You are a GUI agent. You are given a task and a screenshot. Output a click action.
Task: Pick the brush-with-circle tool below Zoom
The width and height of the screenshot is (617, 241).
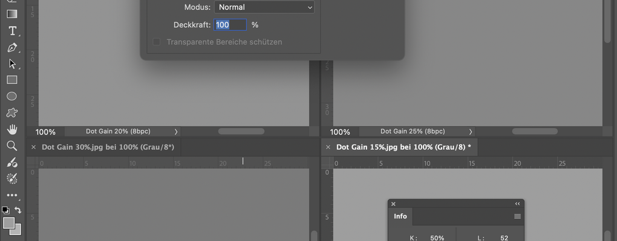(12, 162)
